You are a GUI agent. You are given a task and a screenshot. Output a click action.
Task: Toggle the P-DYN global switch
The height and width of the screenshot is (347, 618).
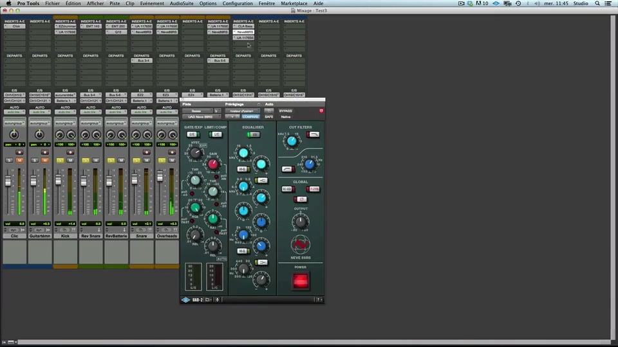click(313, 189)
